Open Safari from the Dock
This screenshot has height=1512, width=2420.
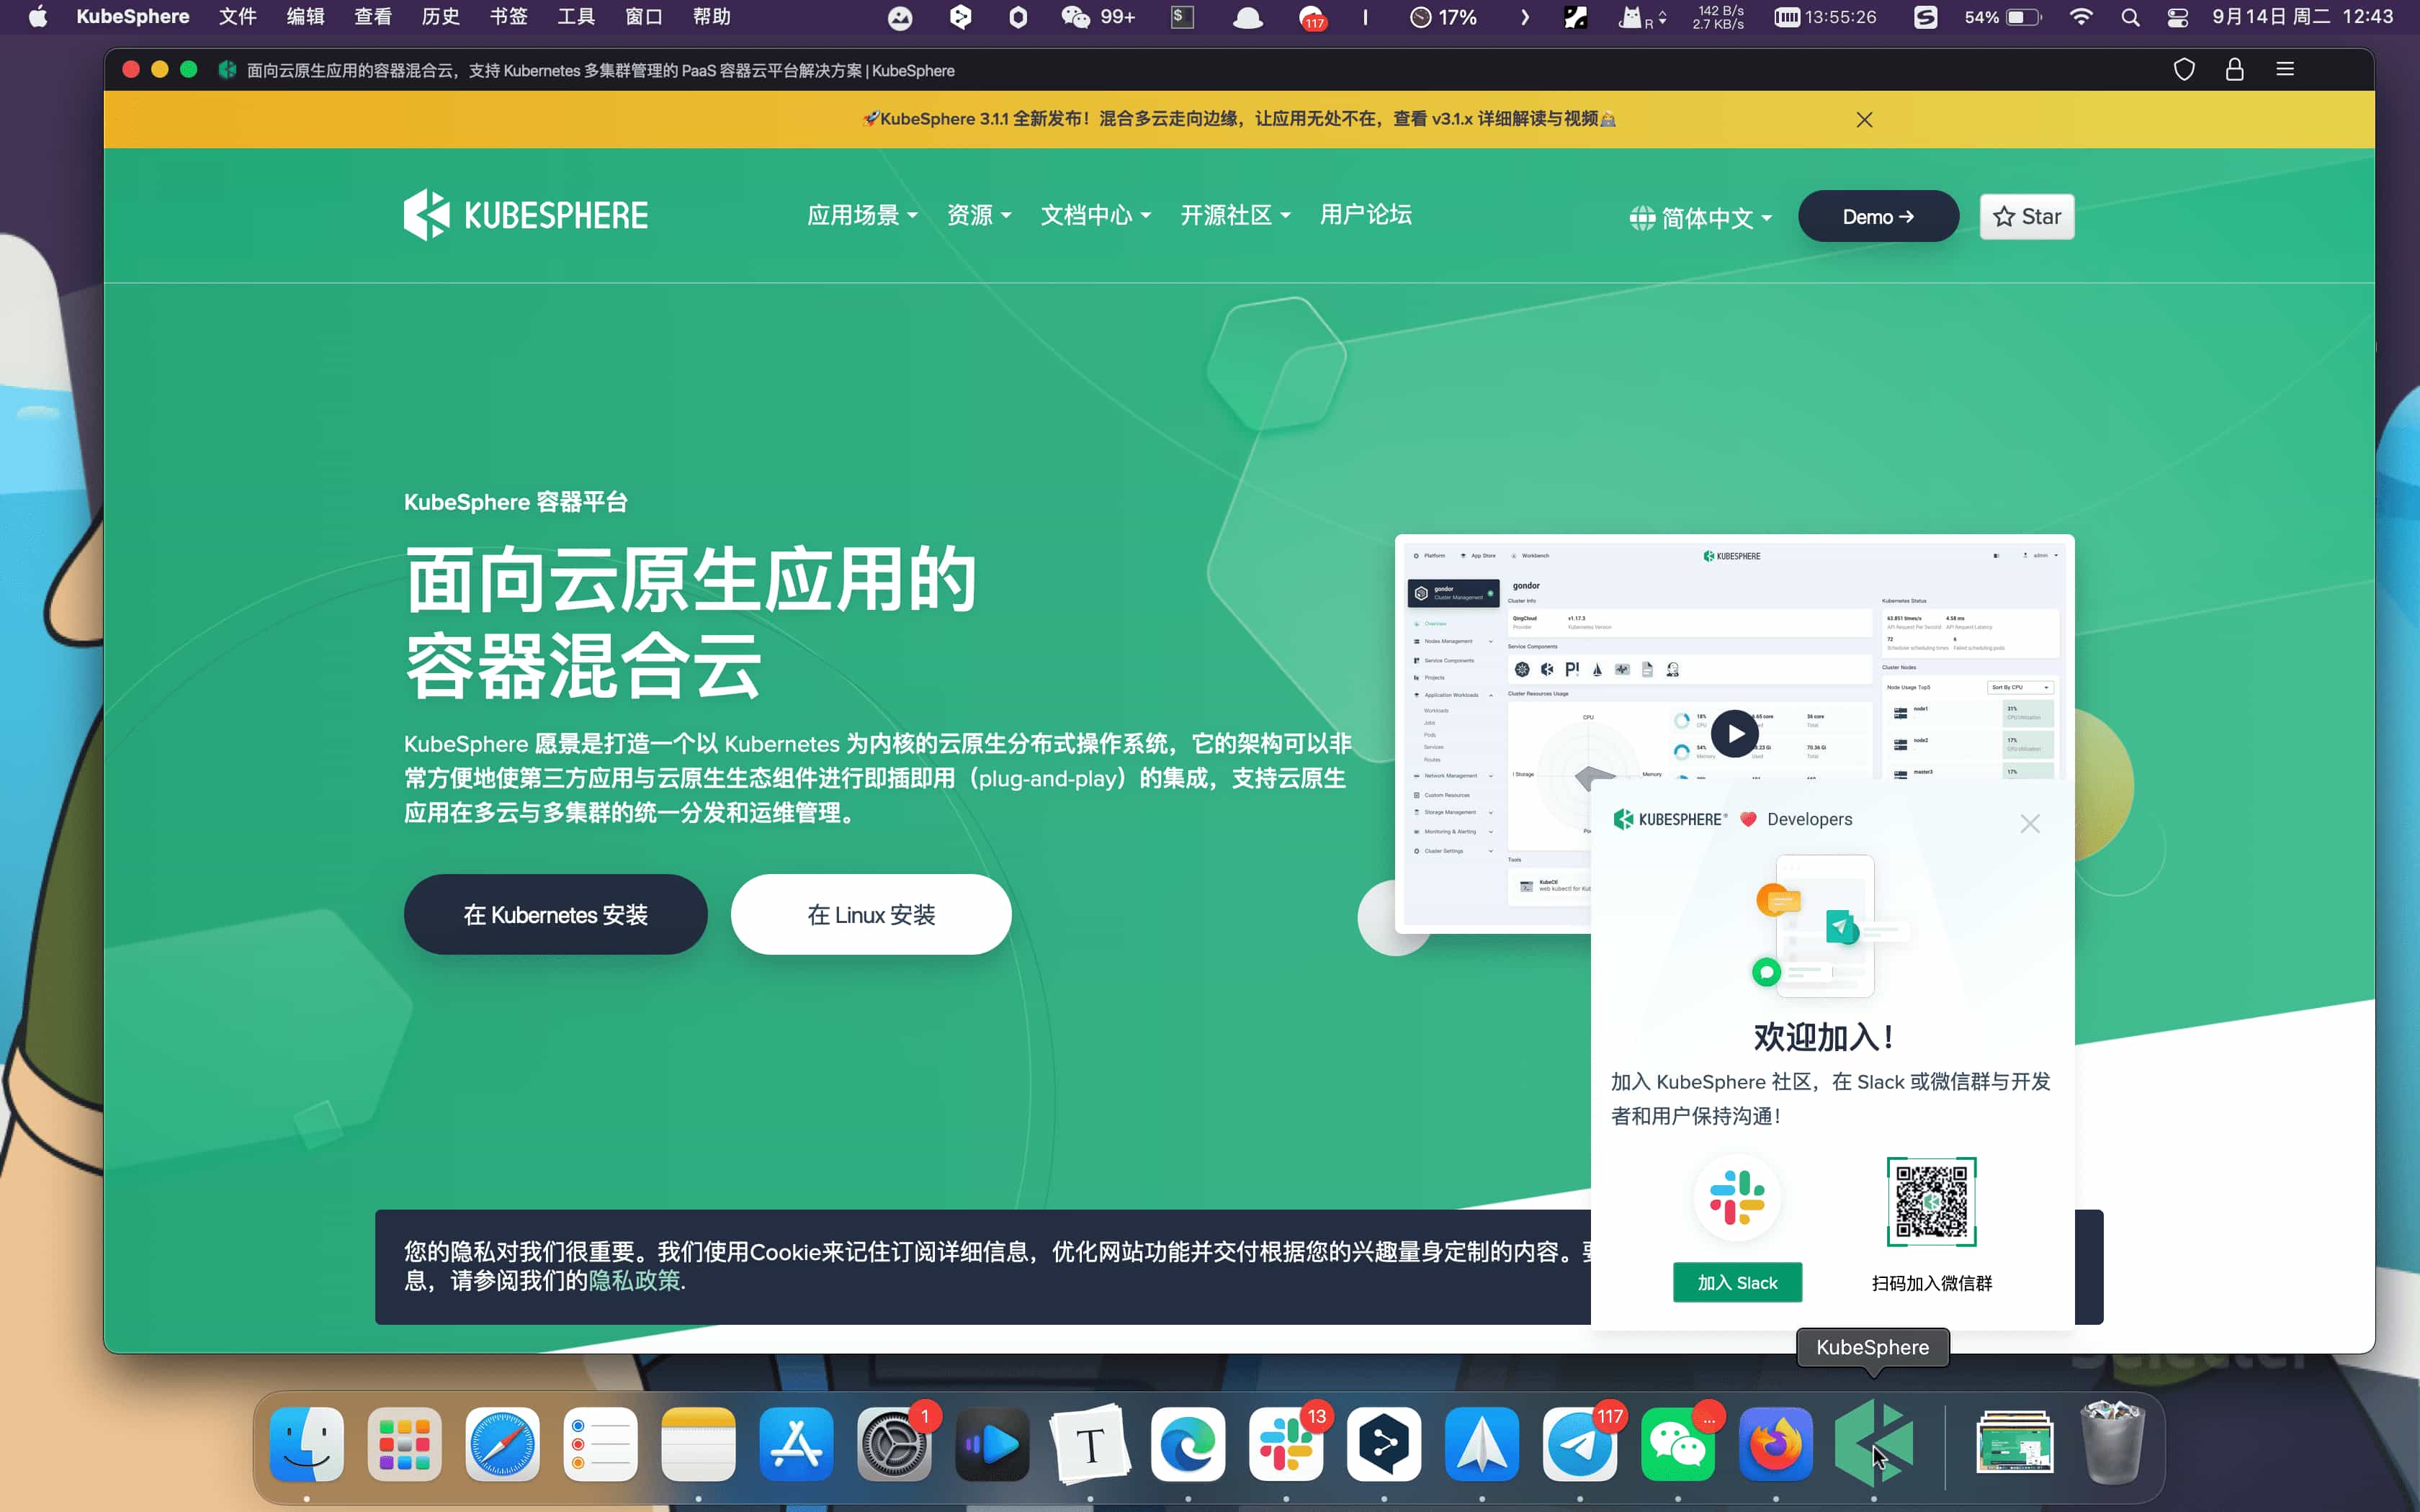503,1444
